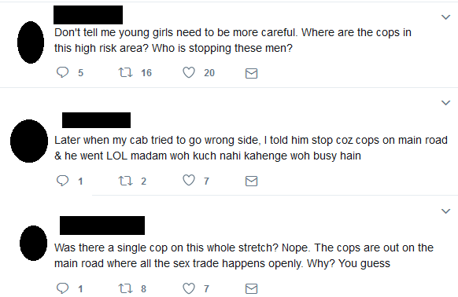Viewport: 458px width, 297px height.
Task: Like the 'madam woh kuch nahi' tweet
Action: click(x=189, y=180)
